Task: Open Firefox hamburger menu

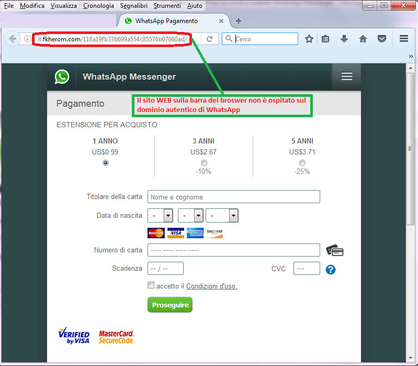Action: 404,39
